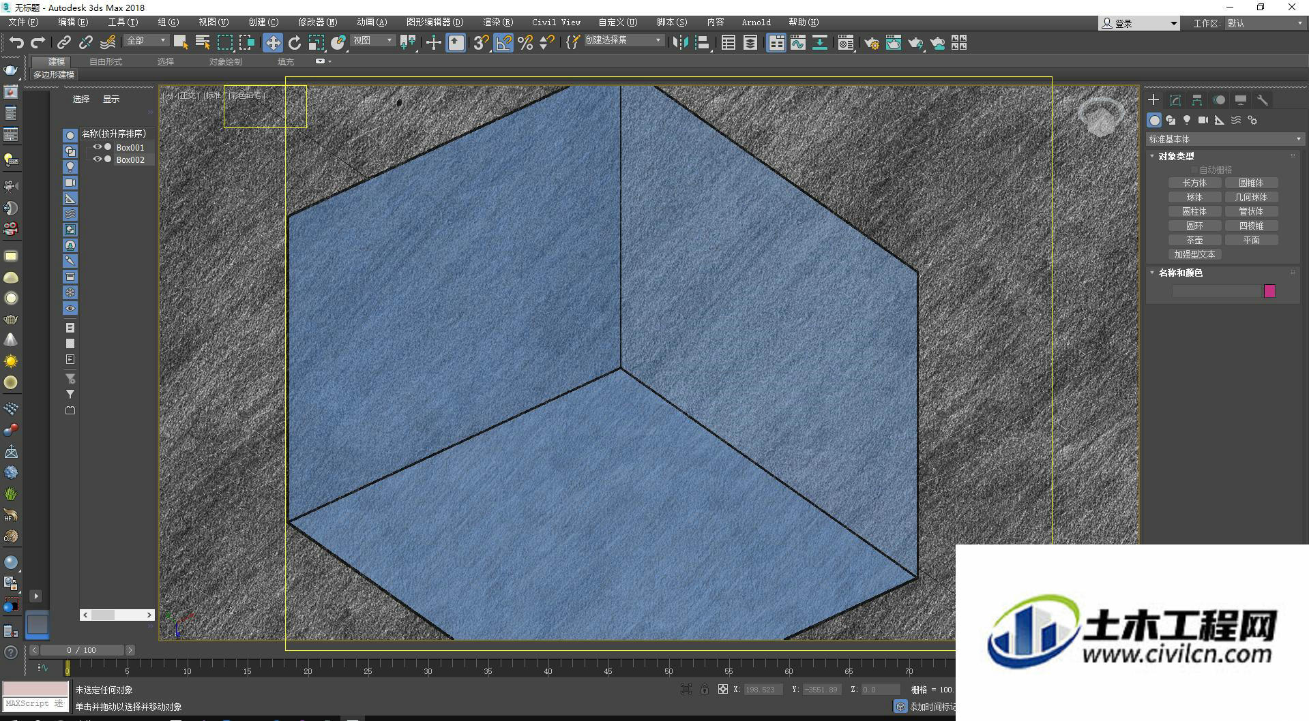Activate the Select and Move tool
The height and width of the screenshot is (721, 1309).
pyautogui.click(x=273, y=43)
